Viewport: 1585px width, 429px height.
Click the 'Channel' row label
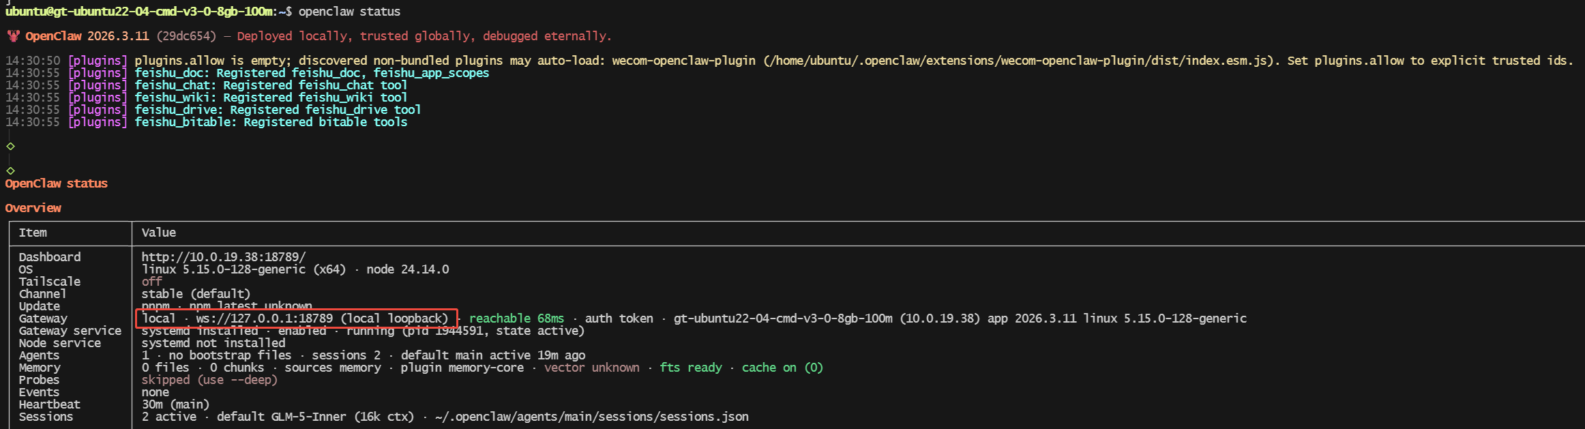pyautogui.click(x=42, y=294)
